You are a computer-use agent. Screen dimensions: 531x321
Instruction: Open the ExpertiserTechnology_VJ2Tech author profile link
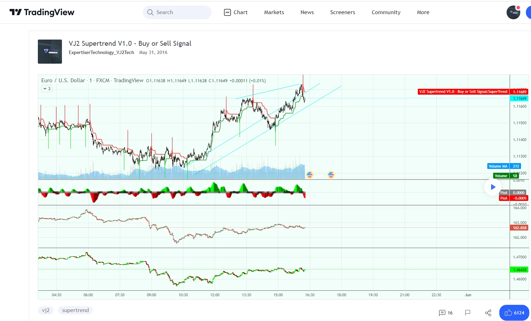coord(101,52)
